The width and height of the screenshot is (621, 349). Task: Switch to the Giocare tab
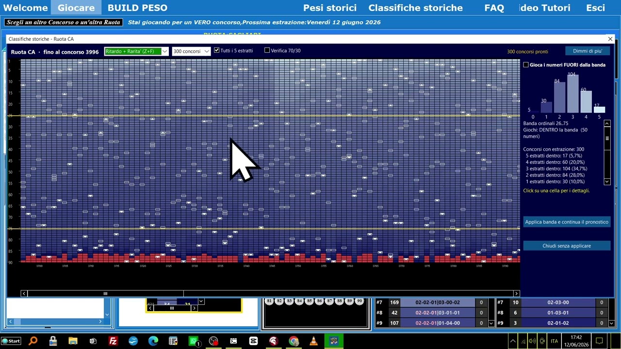pyautogui.click(x=76, y=8)
